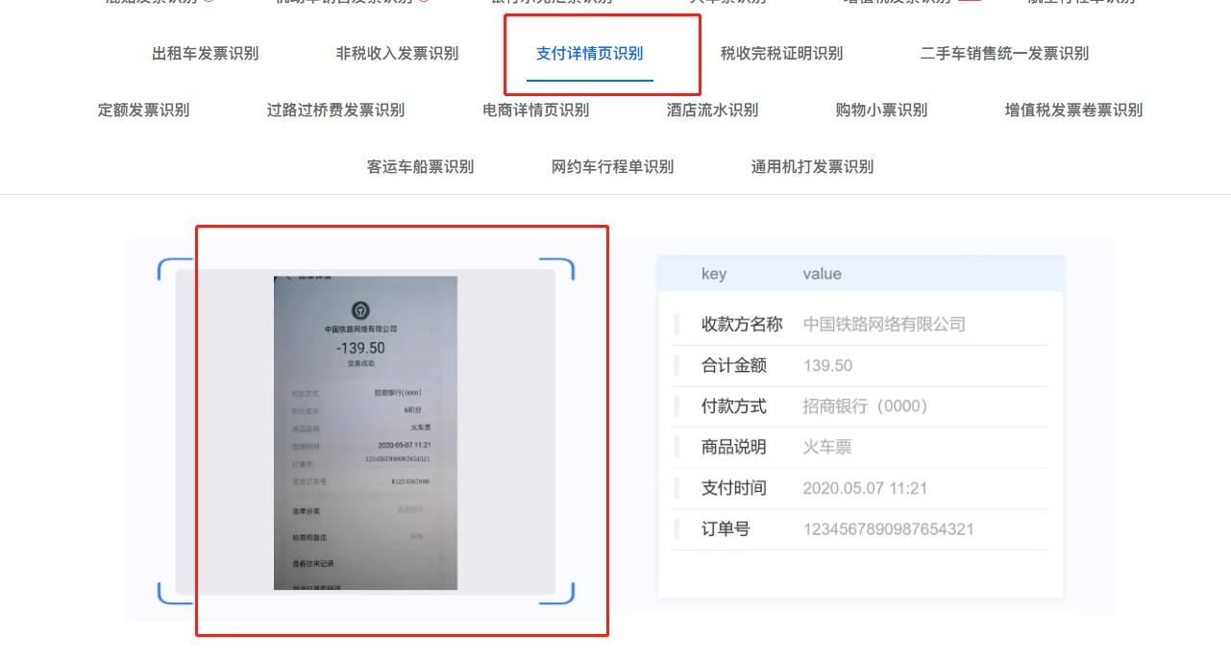Click the 合计金额 key cell
The width and height of the screenshot is (1231, 660).
tap(734, 366)
